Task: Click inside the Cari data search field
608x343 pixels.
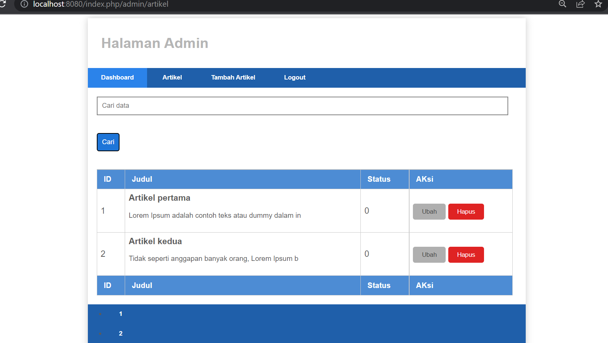Action: [302, 106]
